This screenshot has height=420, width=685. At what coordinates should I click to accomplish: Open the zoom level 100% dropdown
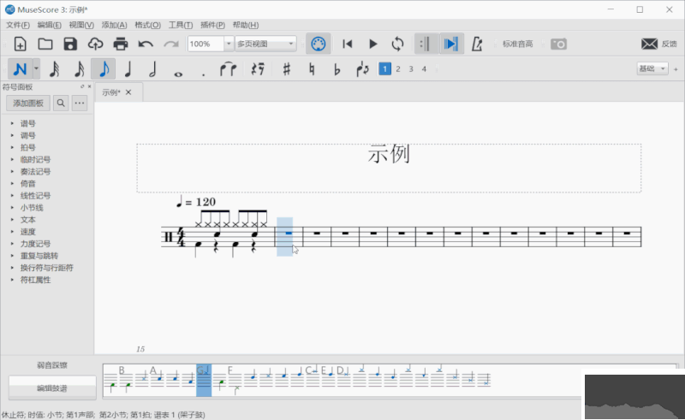click(x=229, y=44)
